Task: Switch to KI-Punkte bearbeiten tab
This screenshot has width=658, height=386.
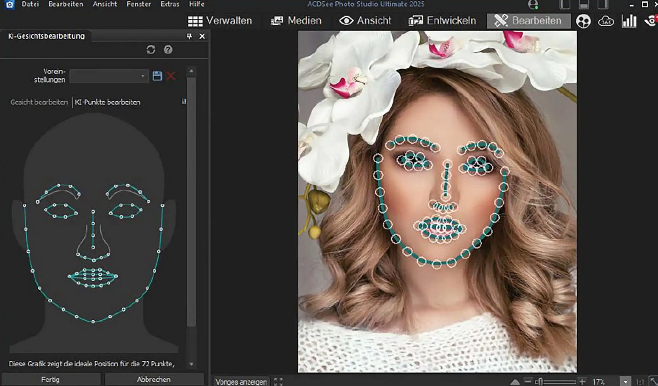Action: (x=108, y=102)
